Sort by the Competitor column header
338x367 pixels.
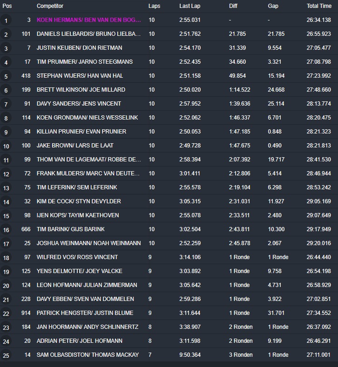[50, 6]
